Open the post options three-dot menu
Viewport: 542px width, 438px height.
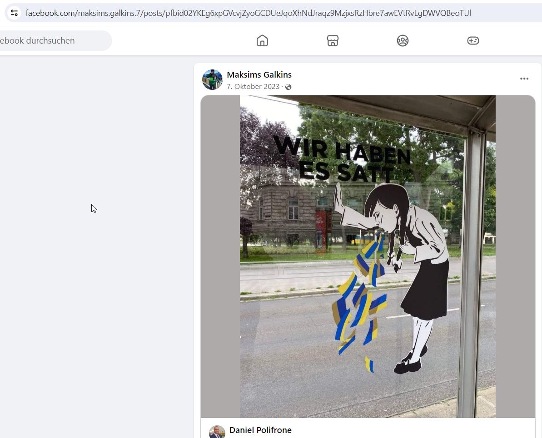click(x=524, y=79)
